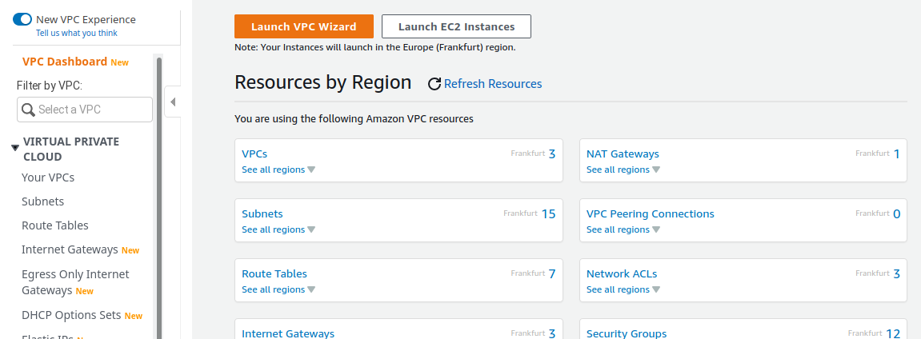Click the Network ACLs count number

point(896,273)
